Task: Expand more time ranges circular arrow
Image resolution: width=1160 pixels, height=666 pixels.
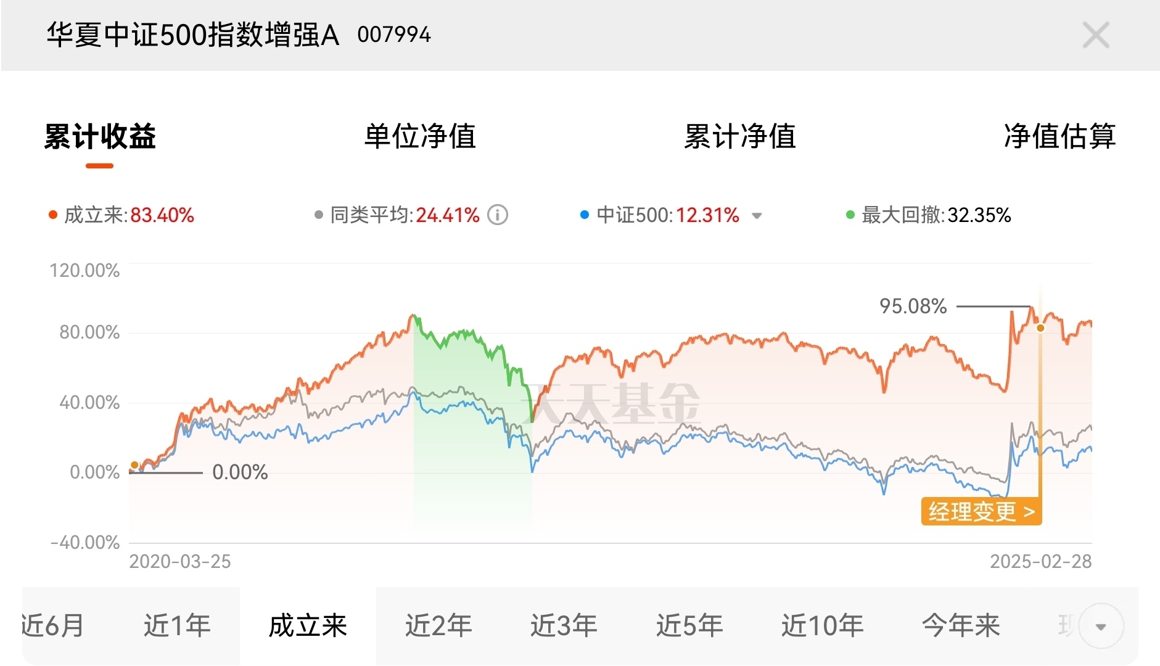Action: (x=1101, y=627)
